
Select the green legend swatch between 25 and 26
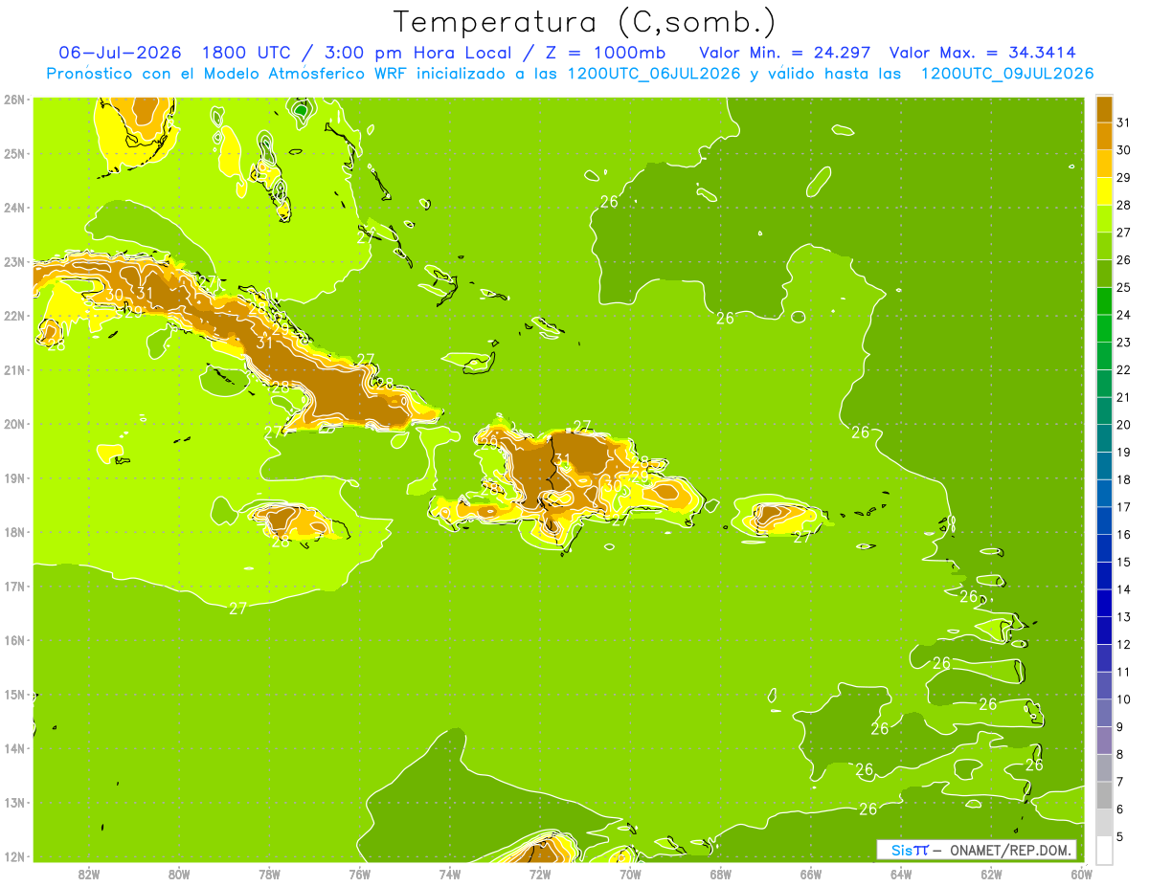tap(1104, 274)
